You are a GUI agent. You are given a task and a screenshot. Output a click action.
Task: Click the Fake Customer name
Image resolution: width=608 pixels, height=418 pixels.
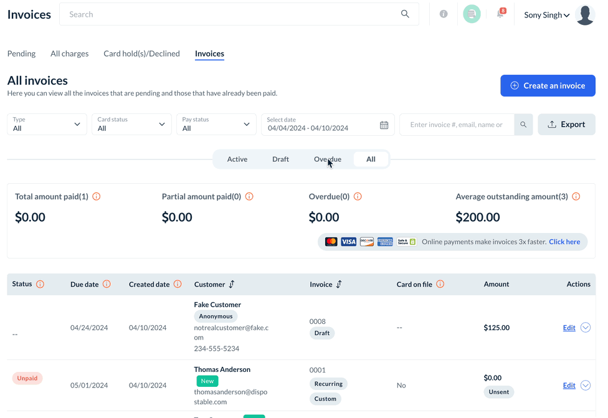tap(217, 305)
